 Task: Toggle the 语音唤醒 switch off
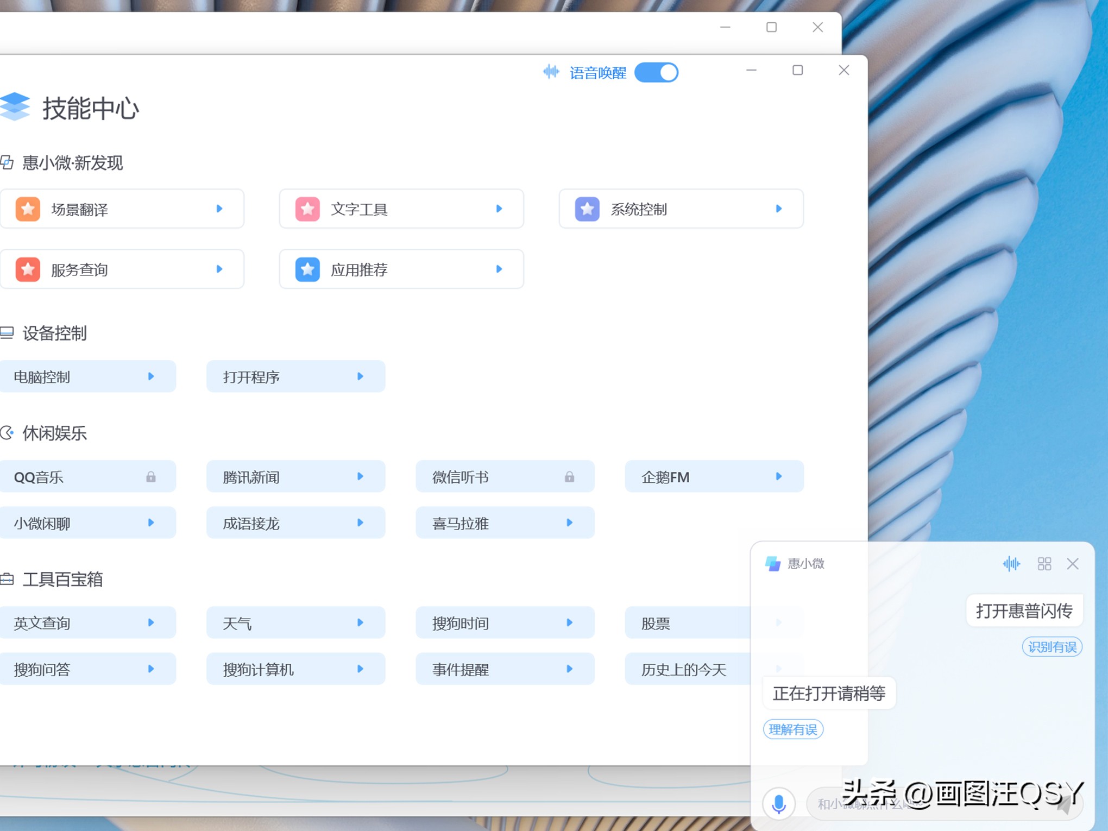(x=657, y=72)
